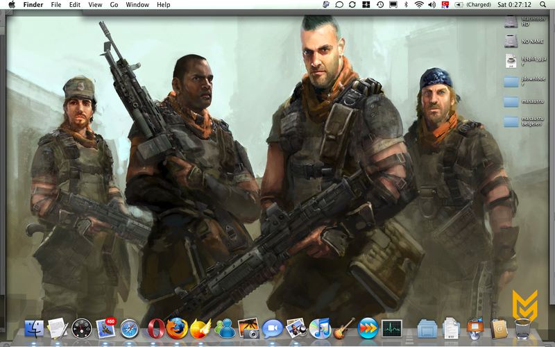Open Finder from the Dock
Image resolution: width=555 pixels, height=347 pixels.
pyautogui.click(x=34, y=328)
